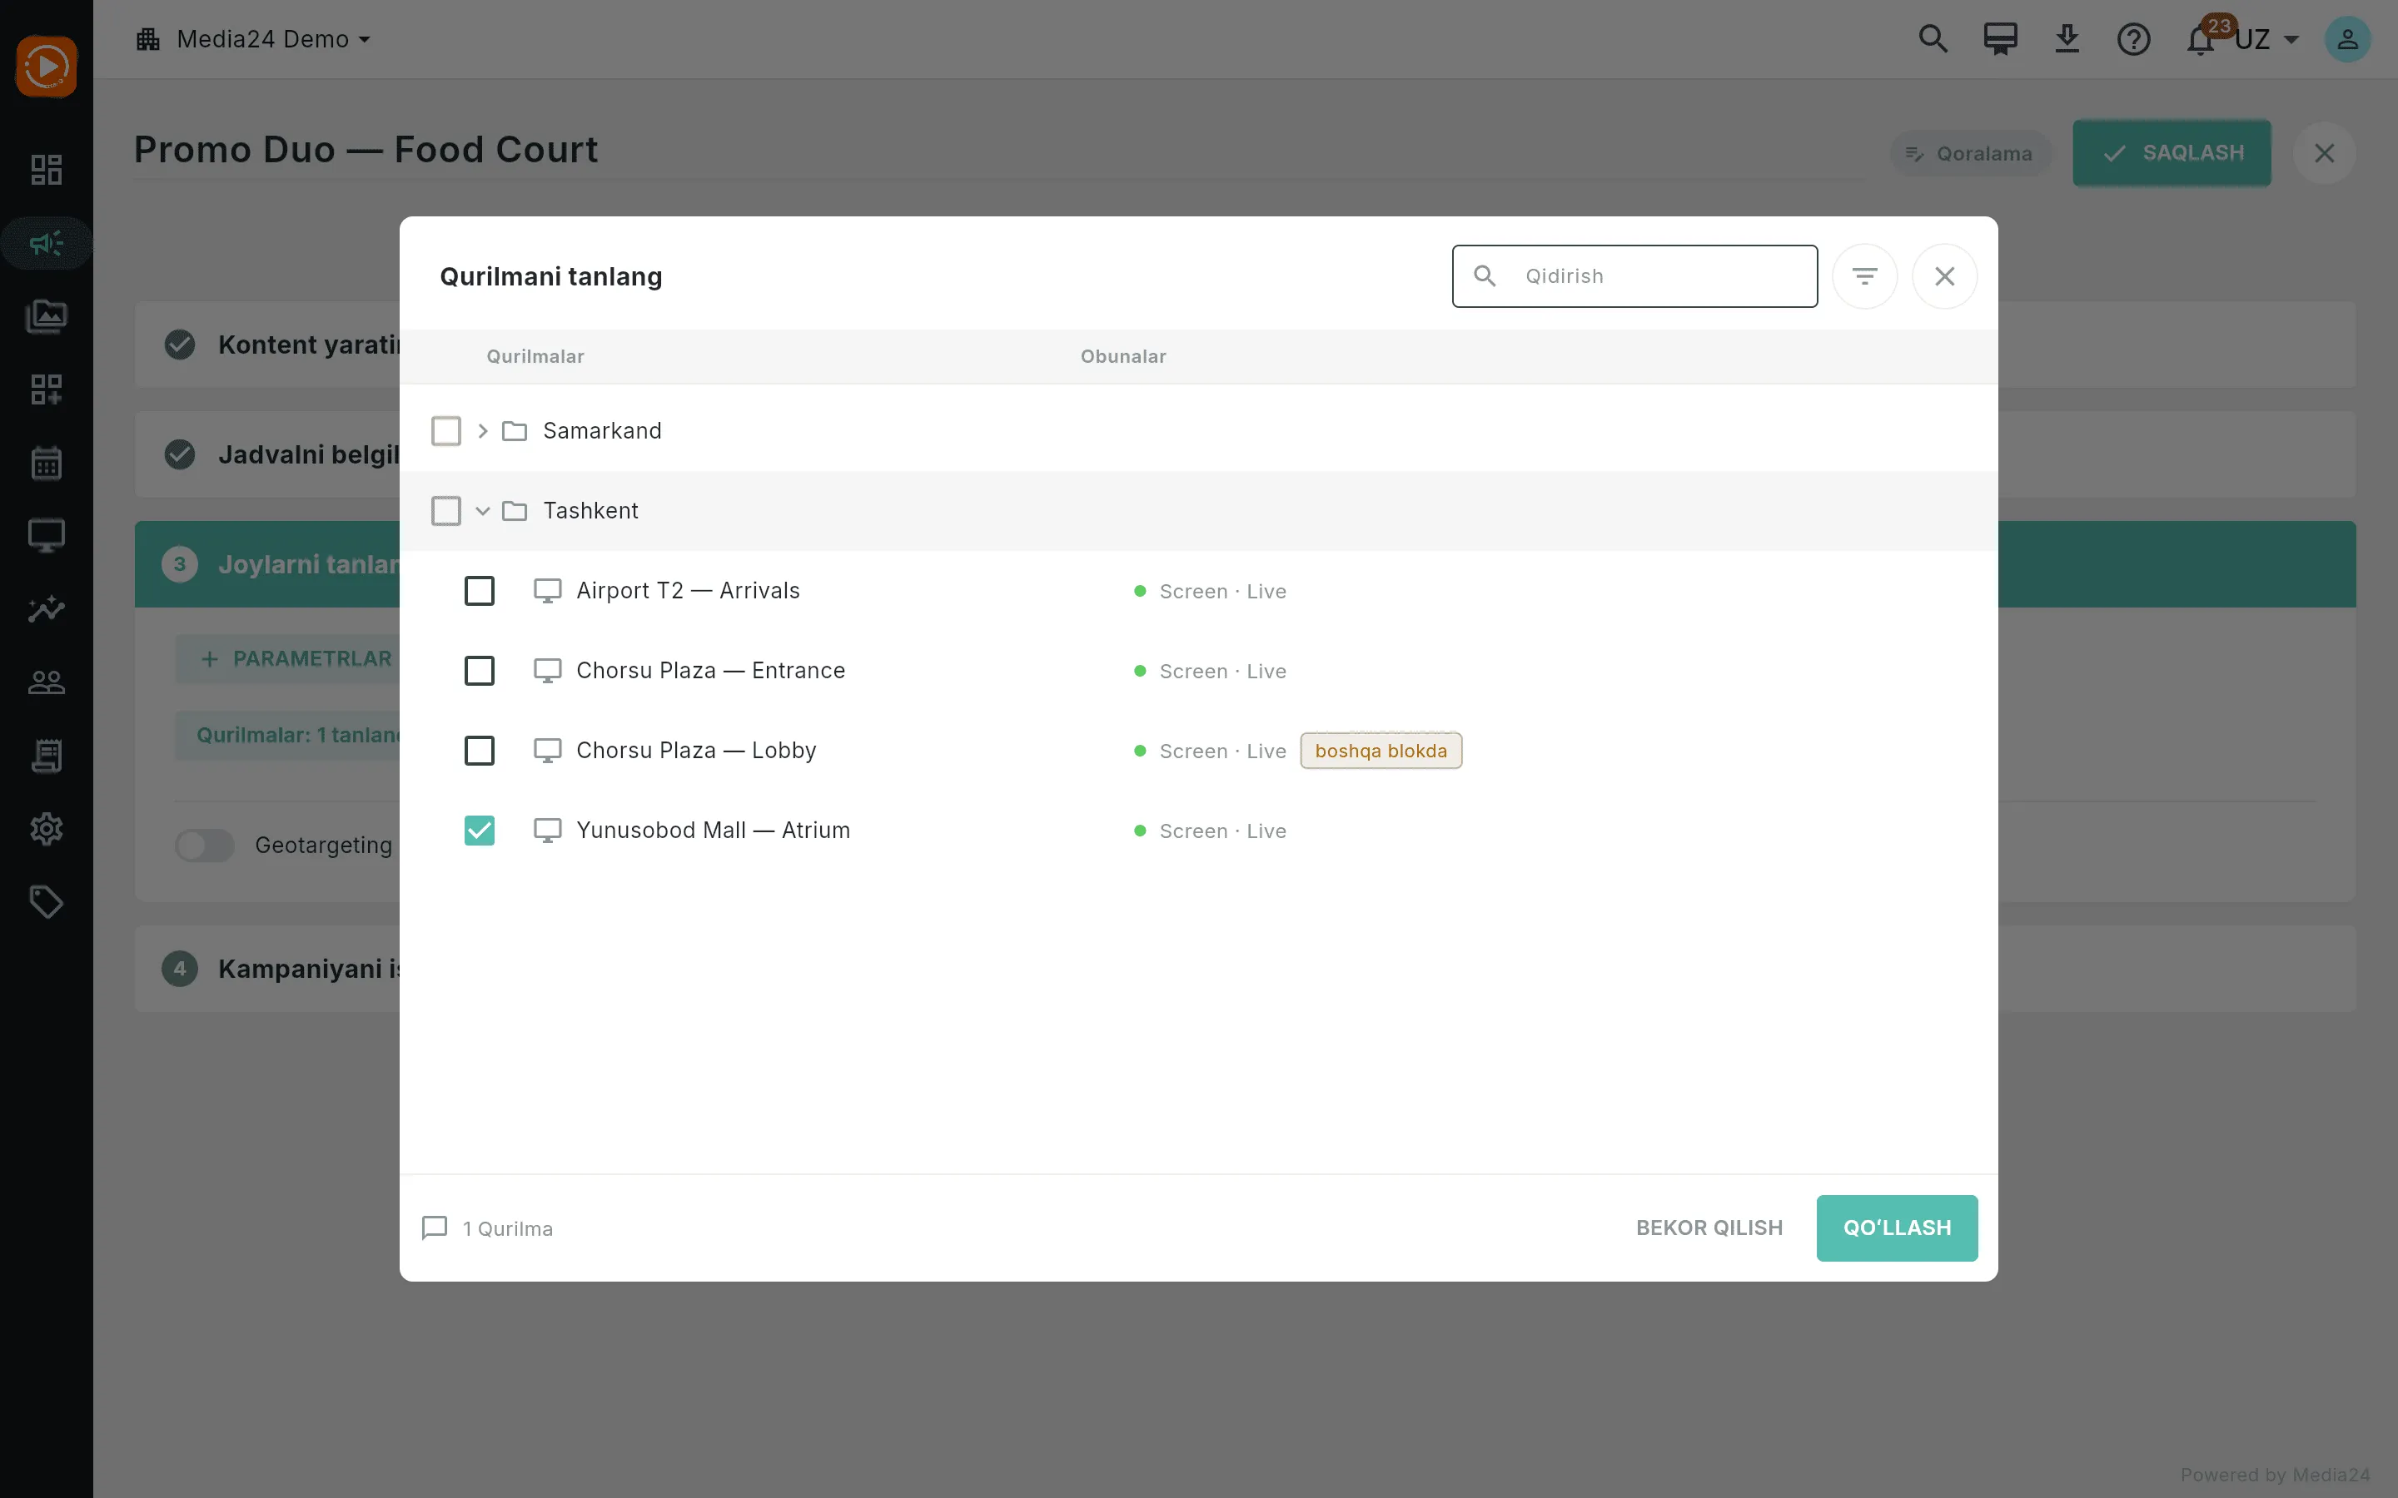Click the 1 Qurilma counter text
The width and height of the screenshot is (2398, 1498).
point(507,1228)
